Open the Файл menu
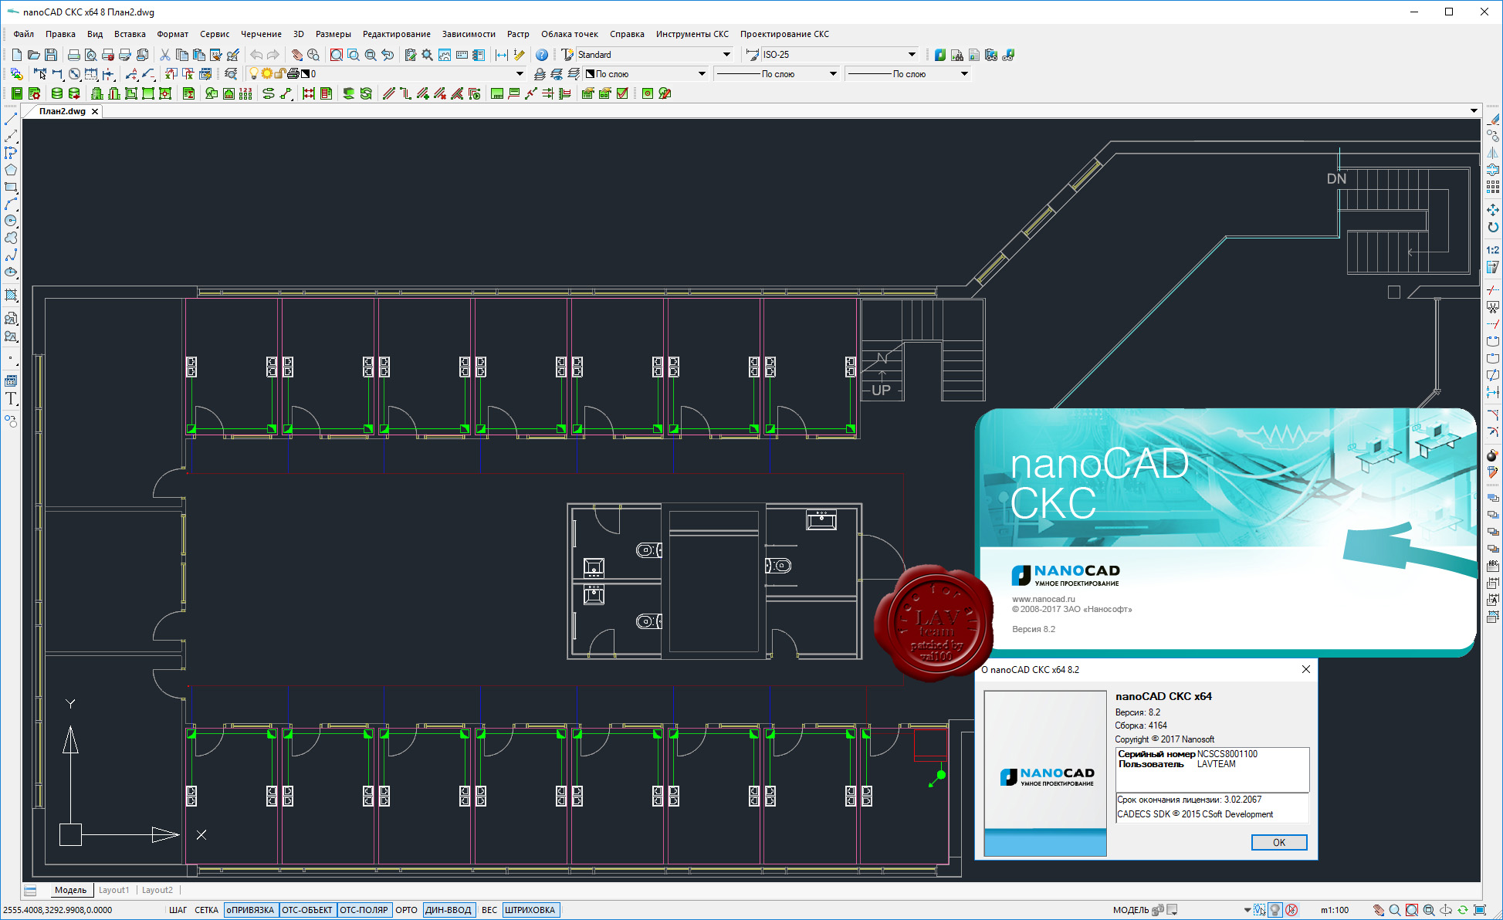This screenshot has height=920, width=1503. point(24,34)
